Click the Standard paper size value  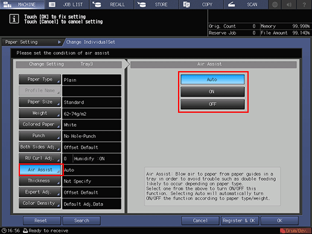92,103
